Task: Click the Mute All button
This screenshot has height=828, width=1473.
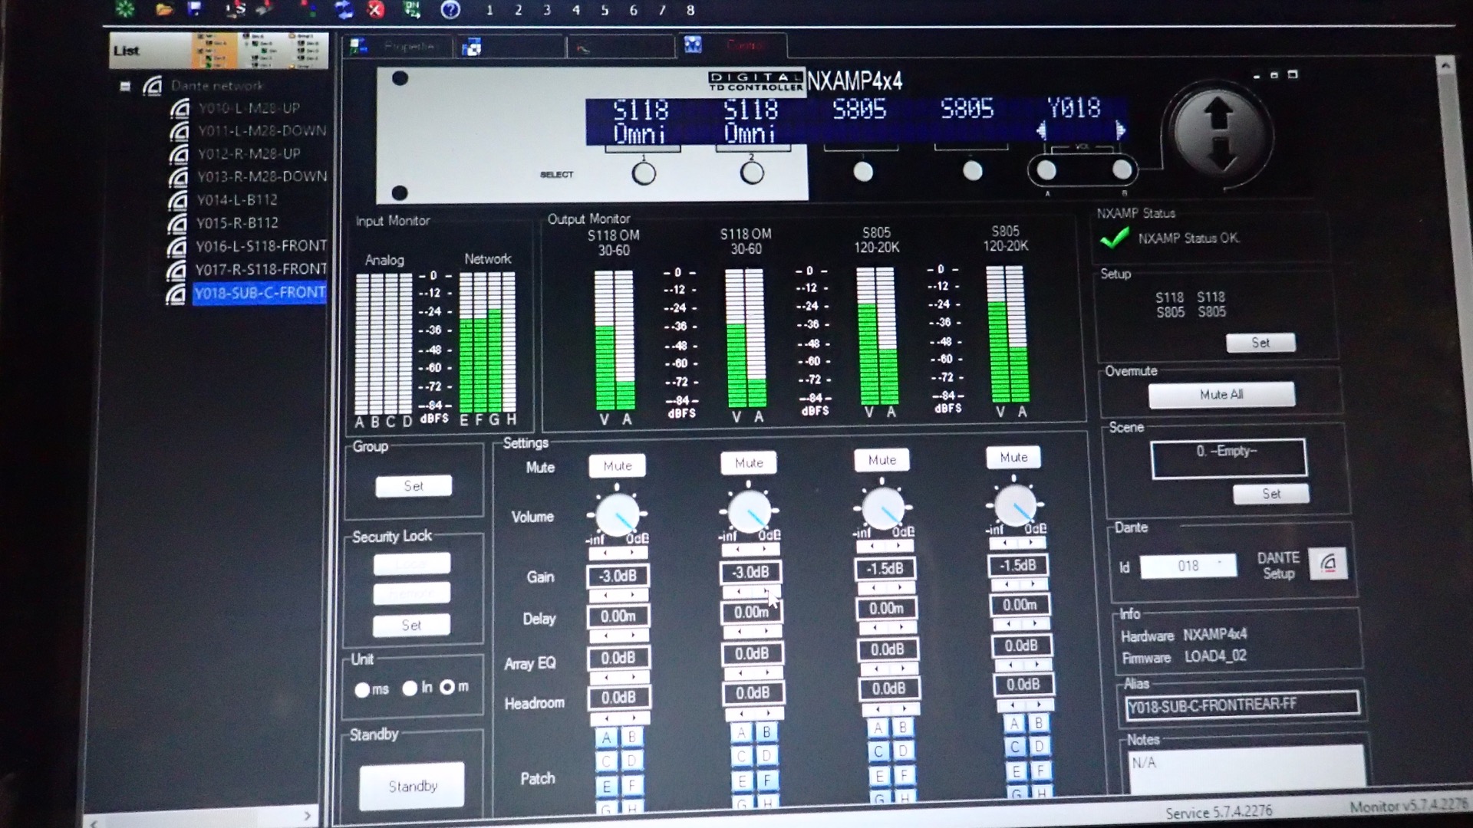Action: click(1221, 395)
